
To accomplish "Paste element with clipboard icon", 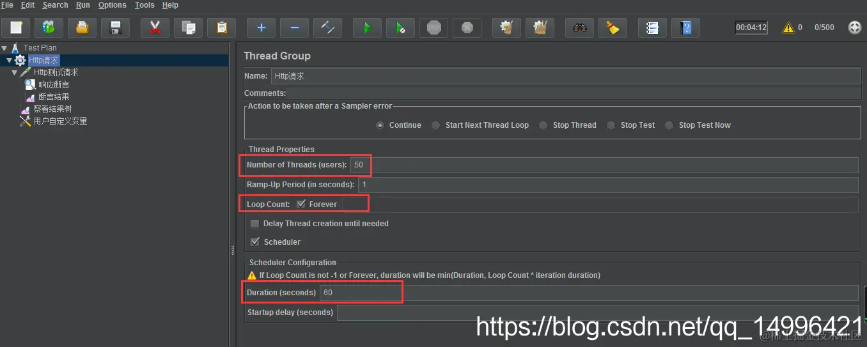I will pyautogui.click(x=221, y=27).
